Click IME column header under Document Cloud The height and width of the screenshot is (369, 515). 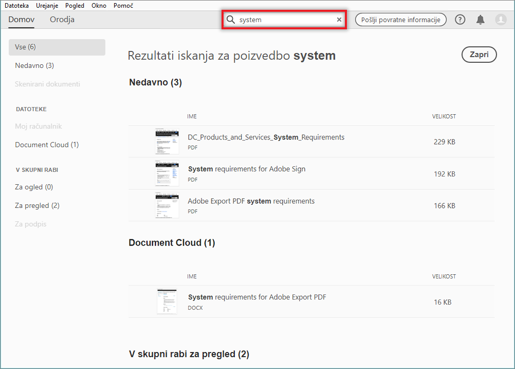[192, 276]
